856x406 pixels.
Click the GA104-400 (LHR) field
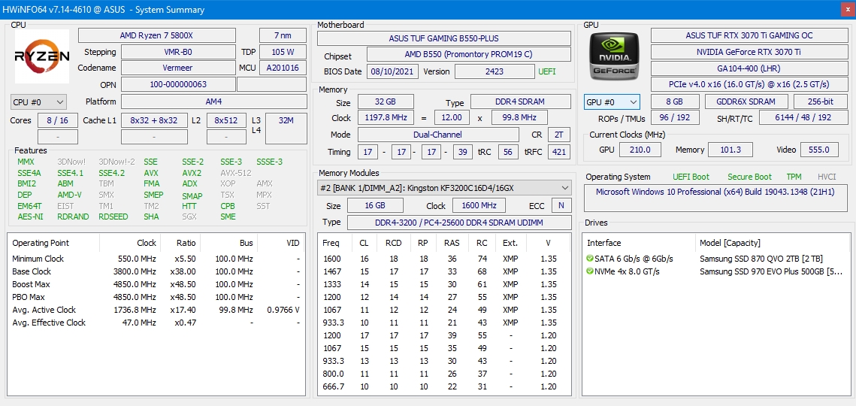[x=749, y=68]
